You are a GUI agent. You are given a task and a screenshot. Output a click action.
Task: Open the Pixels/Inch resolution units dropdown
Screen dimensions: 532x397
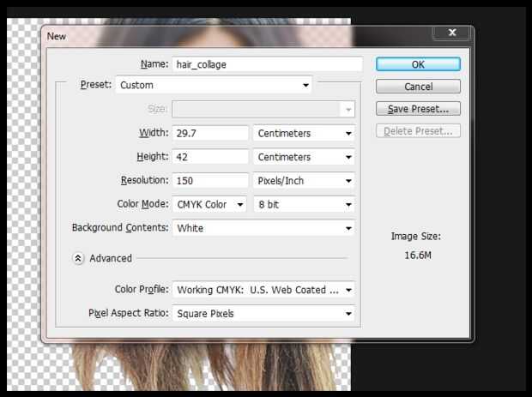[304, 181]
